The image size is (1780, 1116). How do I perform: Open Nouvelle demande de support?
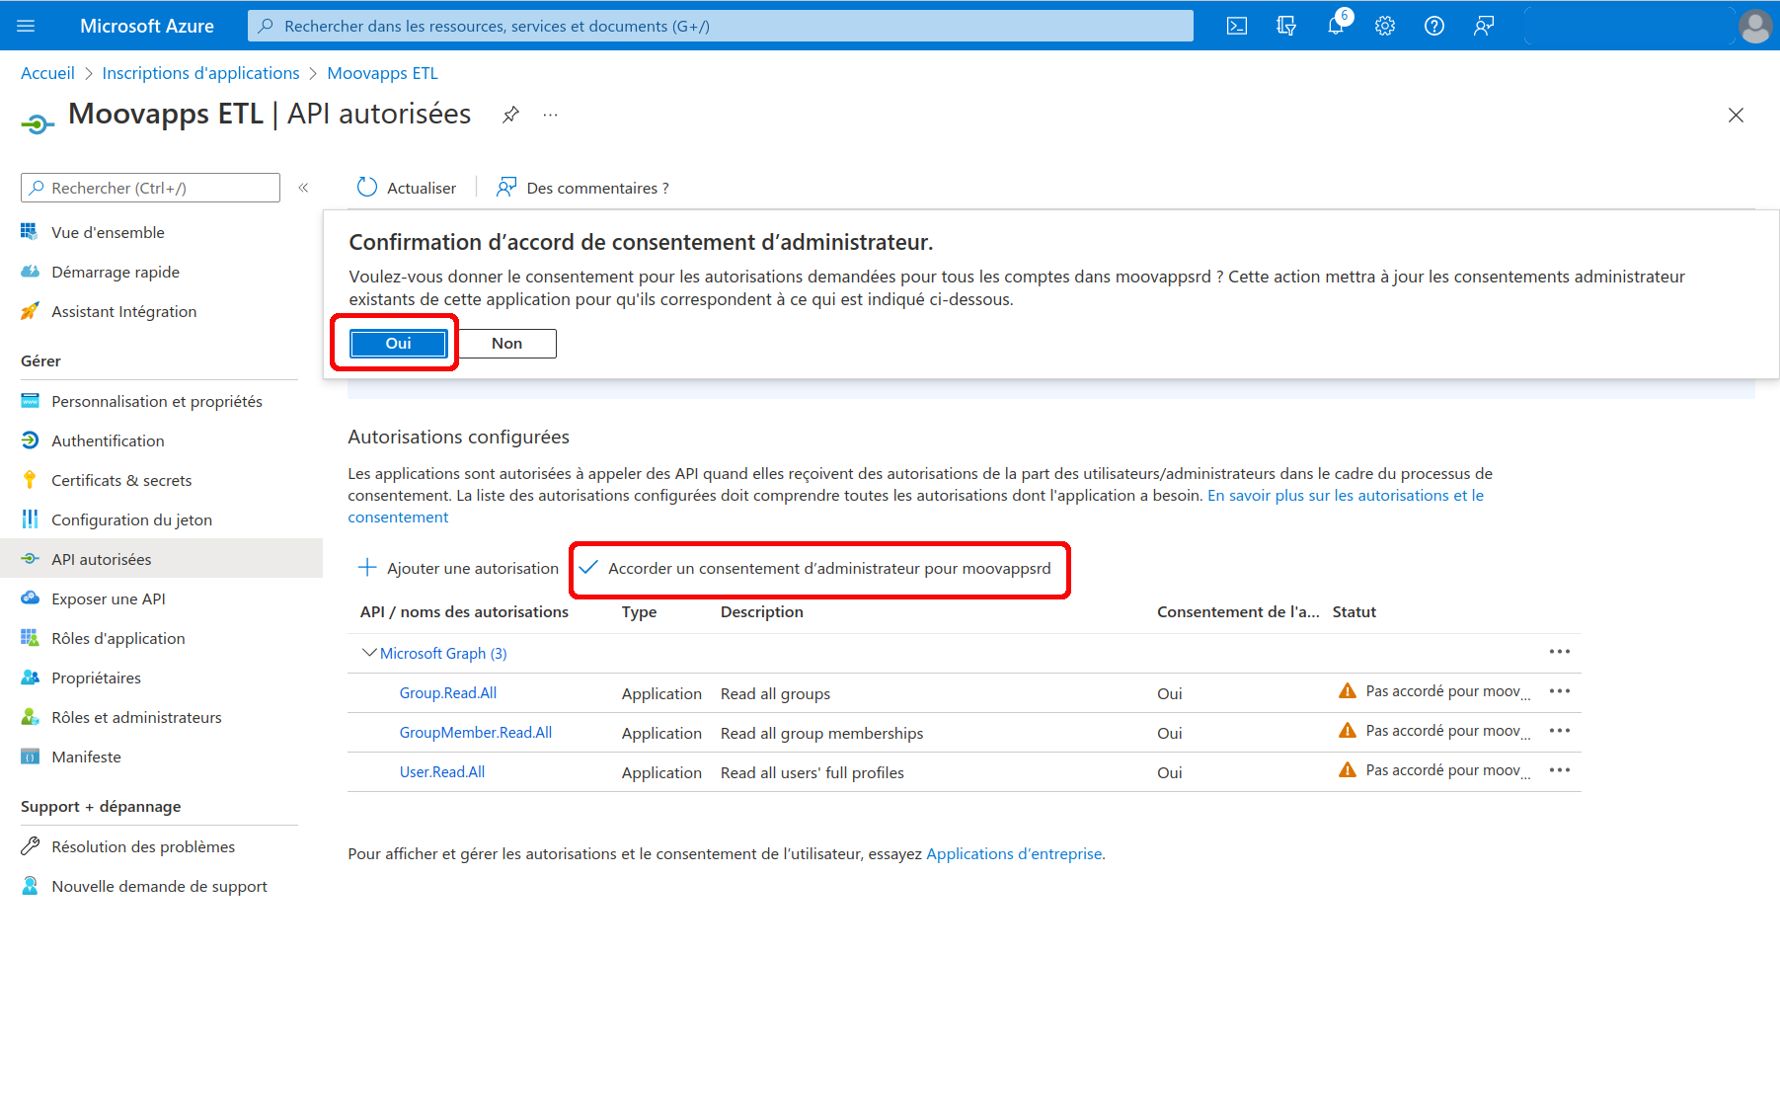click(x=162, y=886)
